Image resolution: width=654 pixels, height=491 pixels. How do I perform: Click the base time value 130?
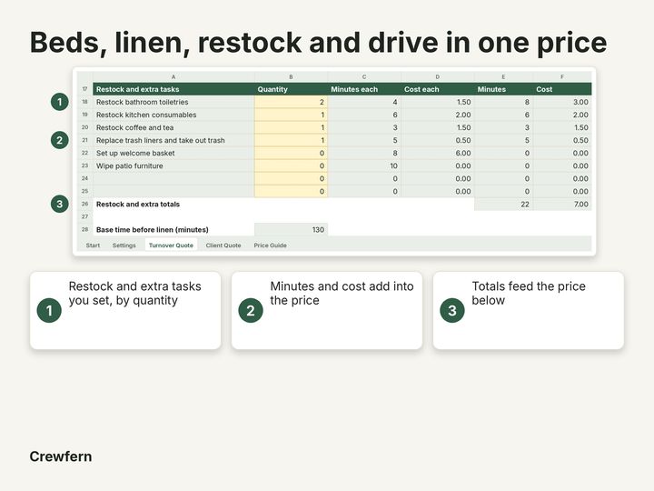[292, 230]
